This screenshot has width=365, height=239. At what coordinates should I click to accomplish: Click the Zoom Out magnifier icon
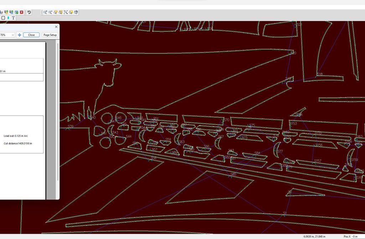pos(51,12)
